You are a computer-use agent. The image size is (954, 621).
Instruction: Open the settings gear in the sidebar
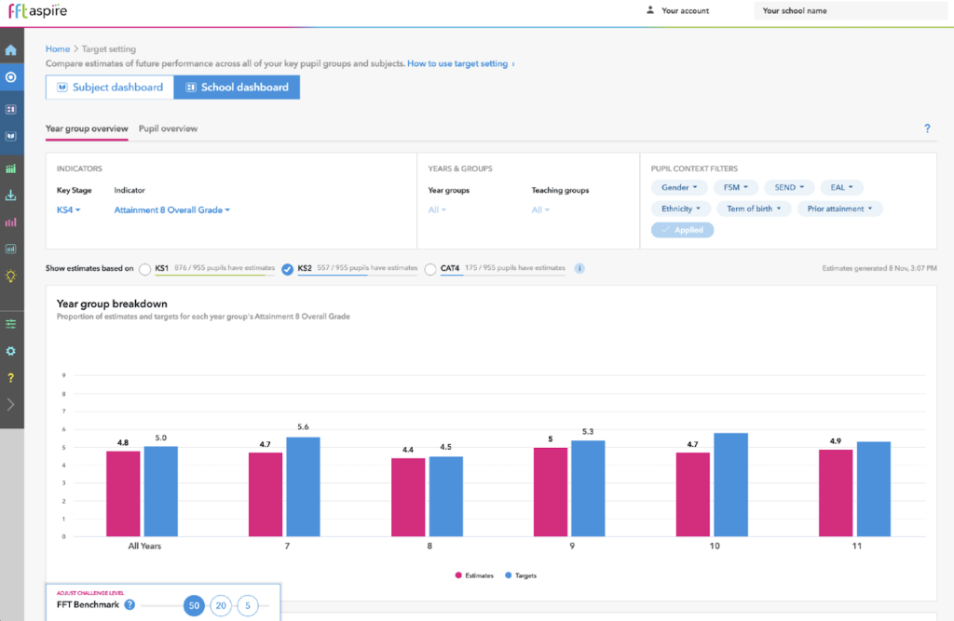click(11, 351)
